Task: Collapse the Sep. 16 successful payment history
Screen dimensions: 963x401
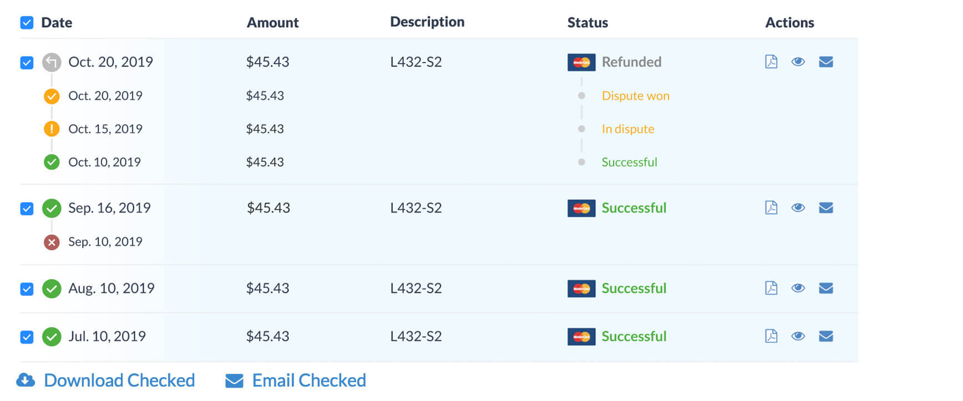Action: click(x=52, y=208)
